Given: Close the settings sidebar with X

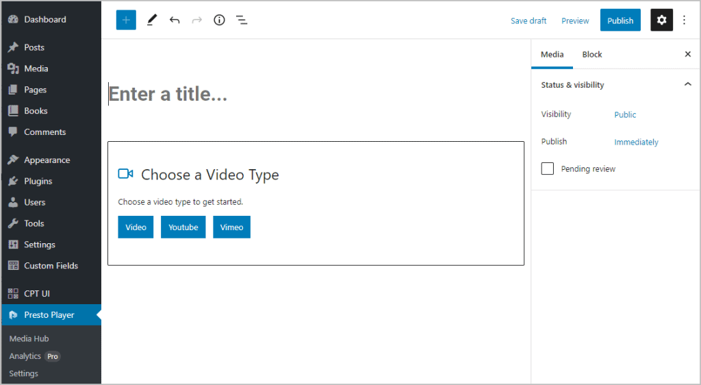Looking at the screenshot, I should click(x=687, y=54).
